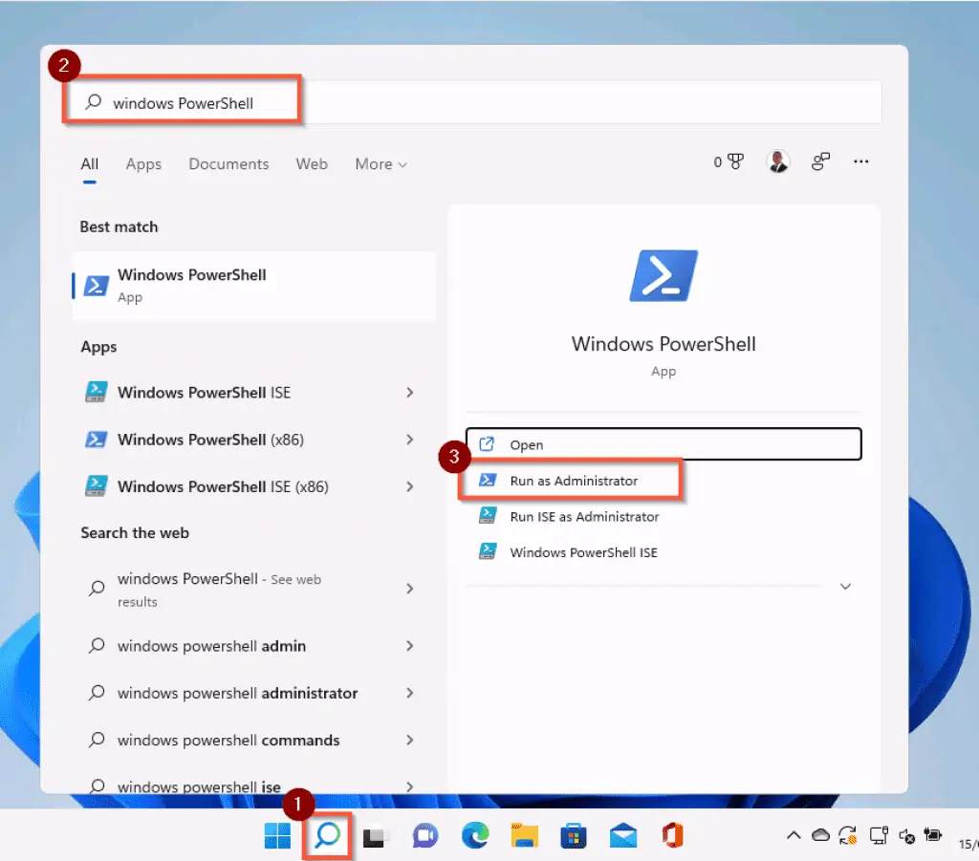
Task: Click the muted volume tray icon
Action: pyautogui.click(x=906, y=836)
